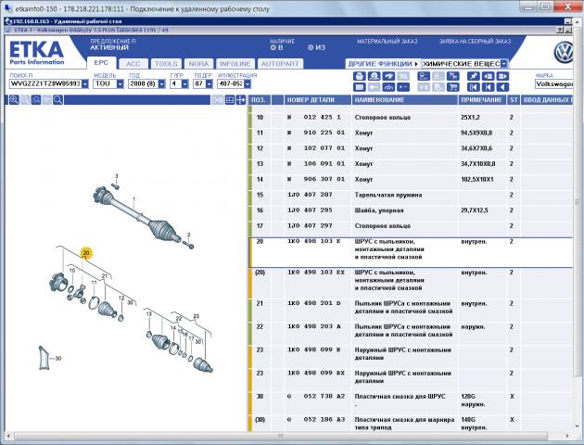
Task: Click the ПРИМЕЧАНИЕ column header
Action: coord(482,100)
